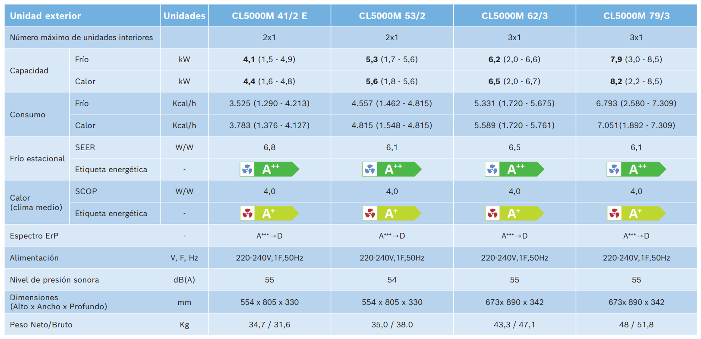
Task: Click the dimensions 554 x 805 x 330 for CL5000M 53/2
Action: click(392, 302)
